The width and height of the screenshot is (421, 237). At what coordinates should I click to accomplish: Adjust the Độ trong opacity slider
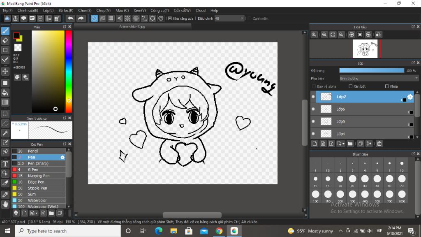coord(372,70)
